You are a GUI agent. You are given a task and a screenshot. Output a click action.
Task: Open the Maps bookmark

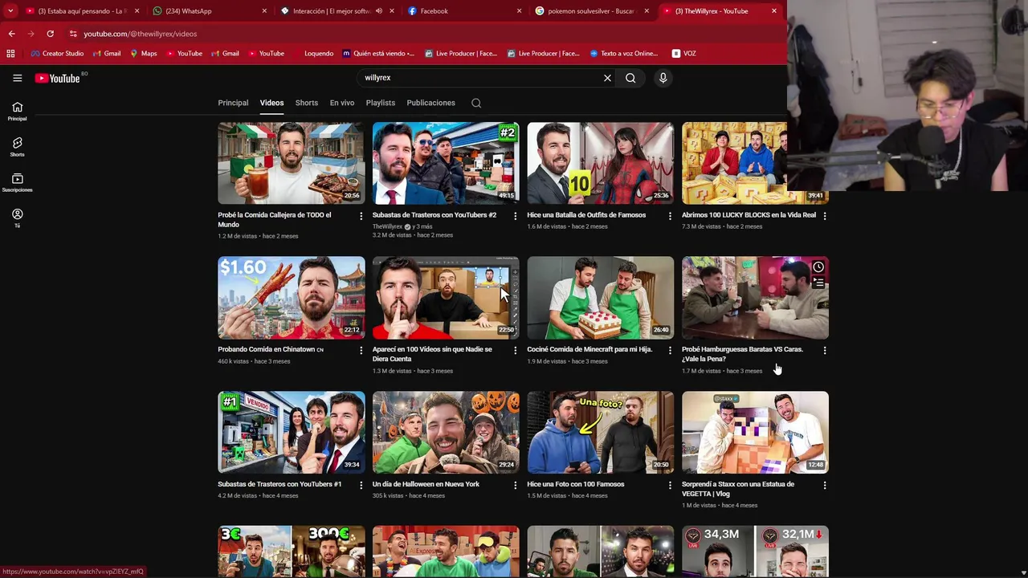(x=143, y=54)
